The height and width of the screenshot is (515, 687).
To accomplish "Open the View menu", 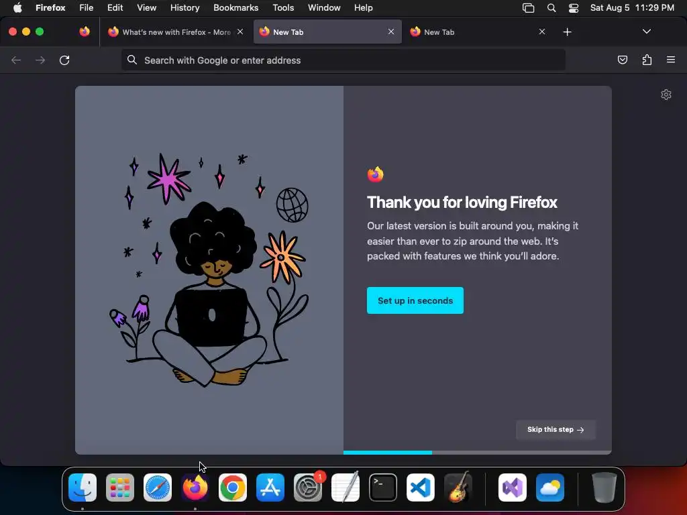I will click(146, 8).
